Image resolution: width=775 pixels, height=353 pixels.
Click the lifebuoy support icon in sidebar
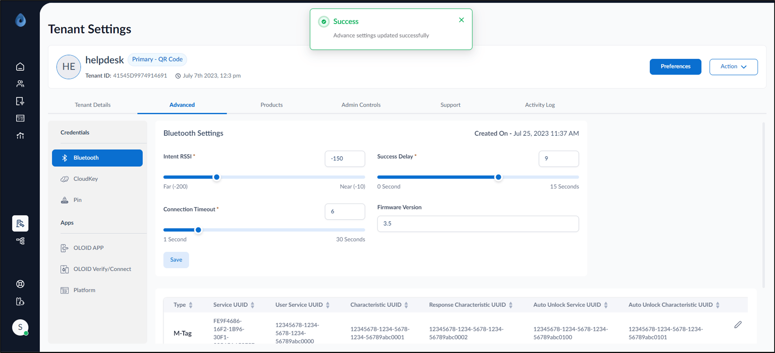pos(20,284)
